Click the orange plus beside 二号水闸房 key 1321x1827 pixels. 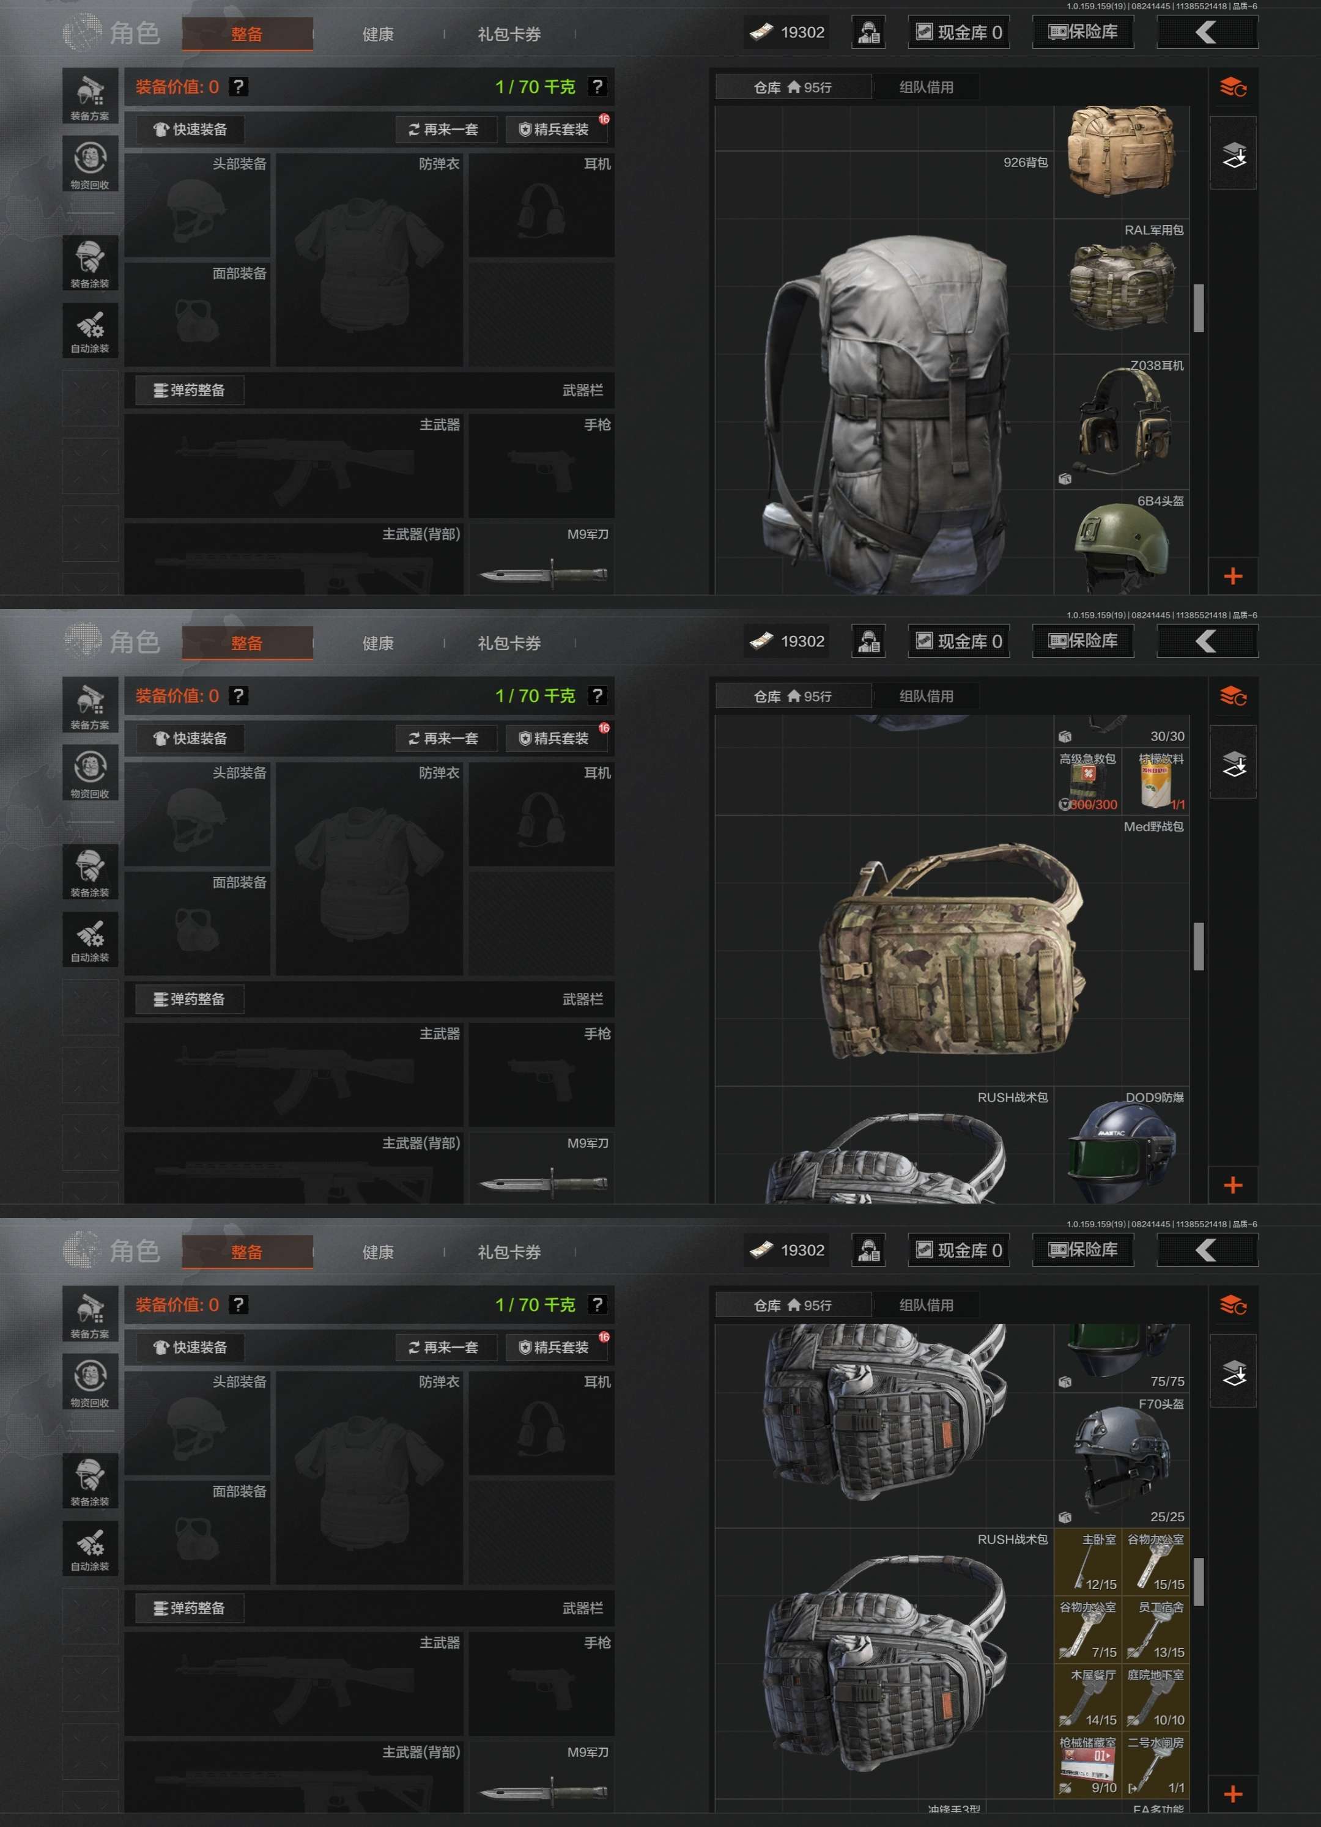[1232, 1794]
